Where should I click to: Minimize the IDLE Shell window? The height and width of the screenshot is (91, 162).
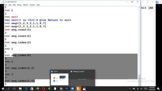click(x=127, y=2)
